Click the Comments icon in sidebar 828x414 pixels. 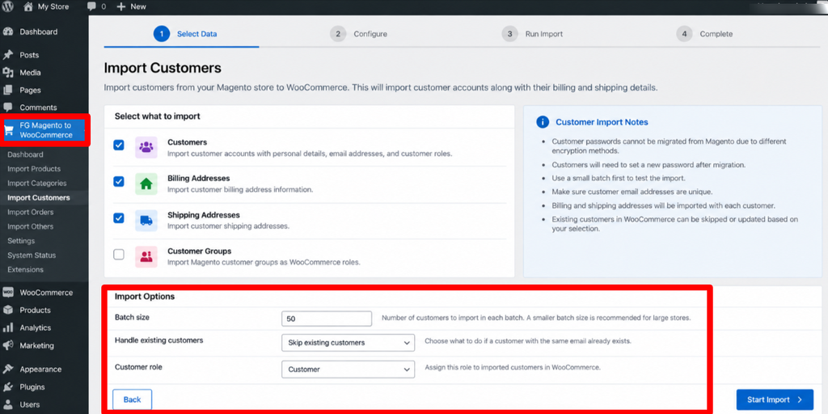tap(8, 108)
